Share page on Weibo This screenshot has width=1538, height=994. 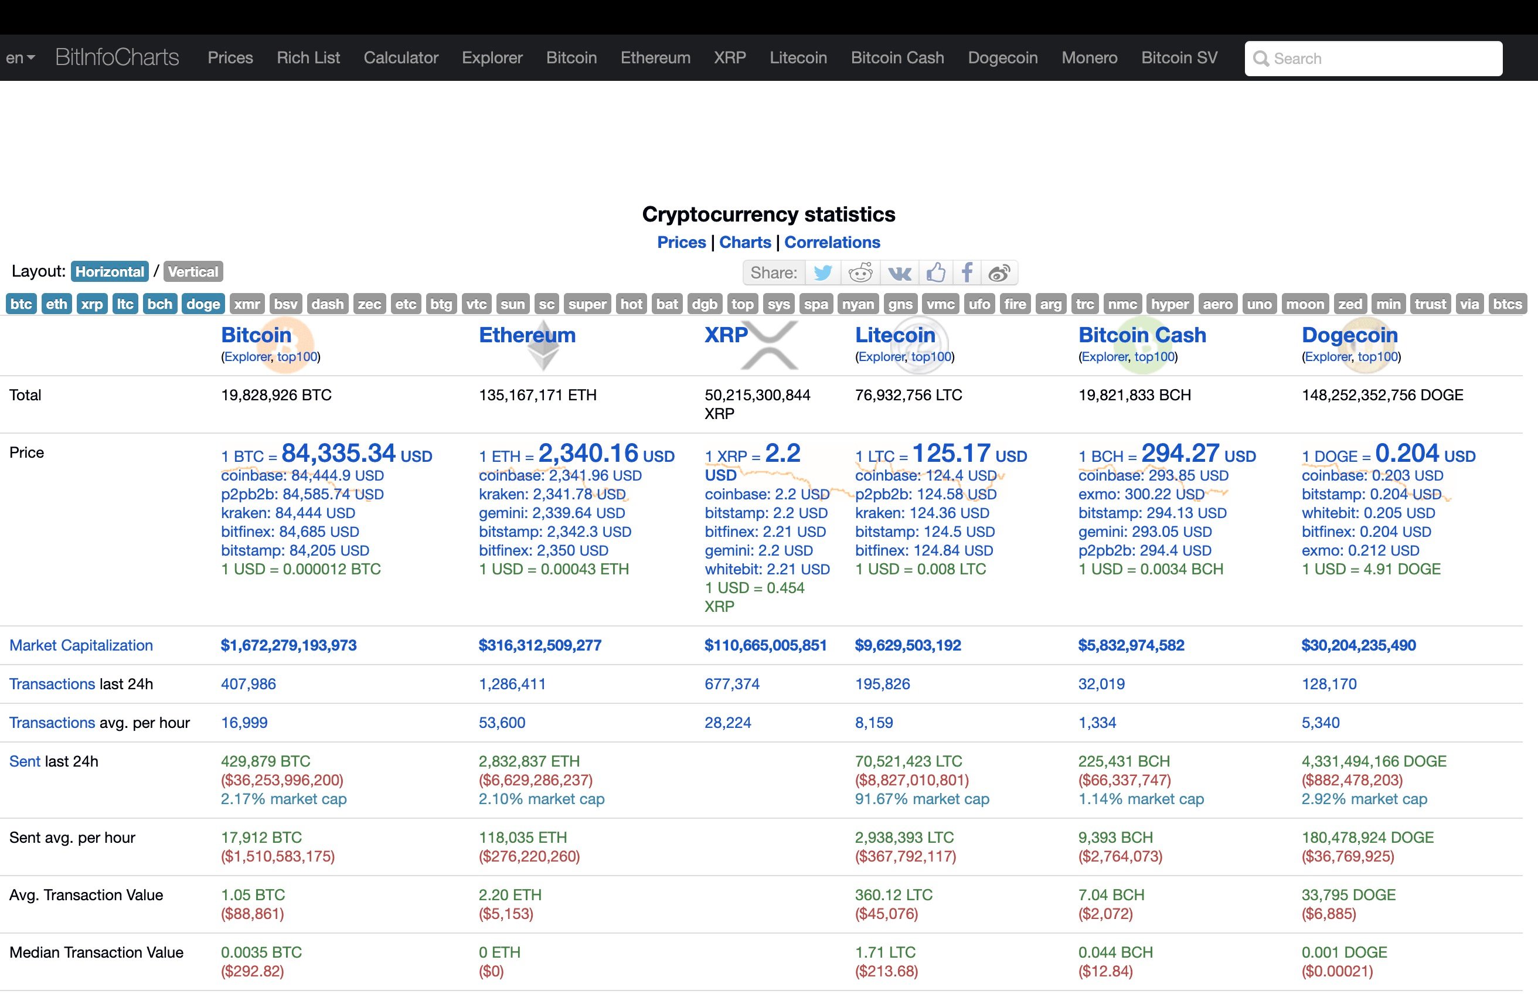coord(999,273)
